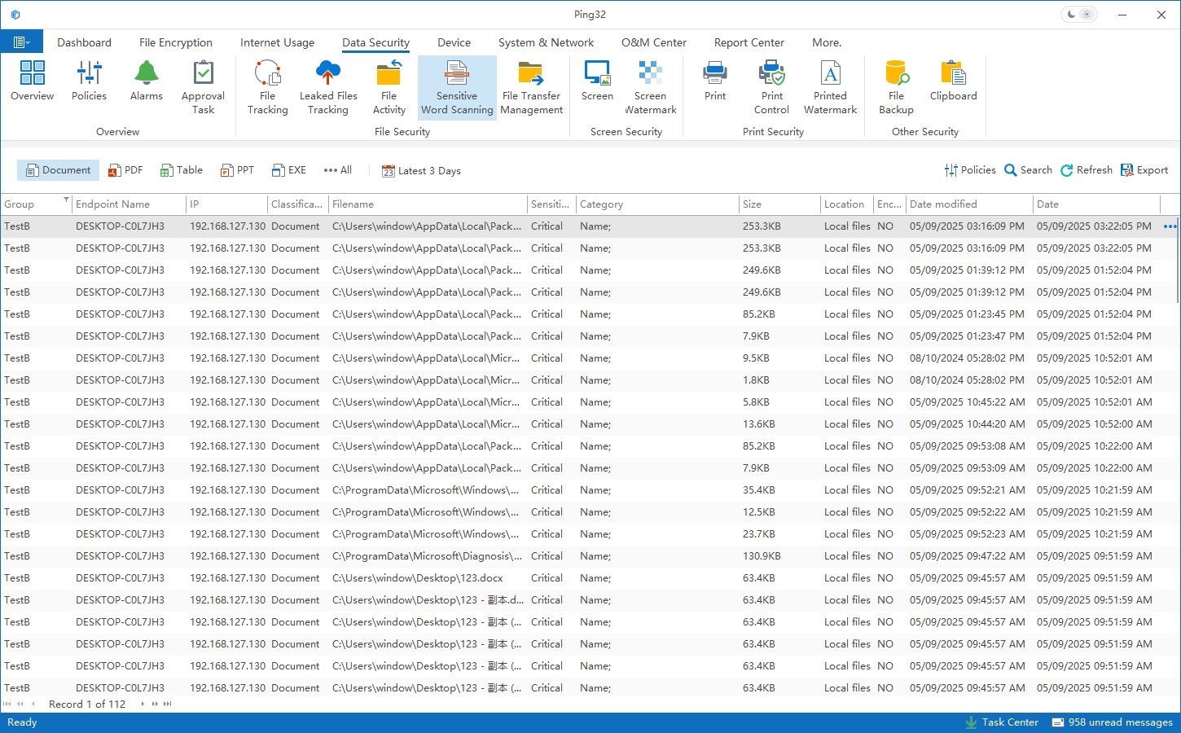Click the Export button
The height and width of the screenshot is (733, 1181).
point(1144,170)
